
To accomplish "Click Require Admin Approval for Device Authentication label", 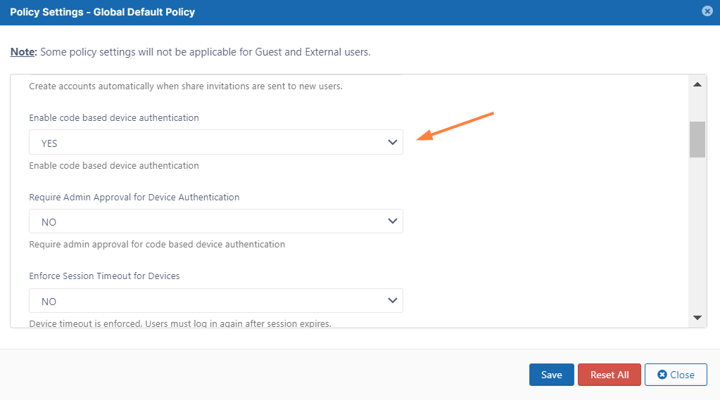I will (x=134, y=198).
